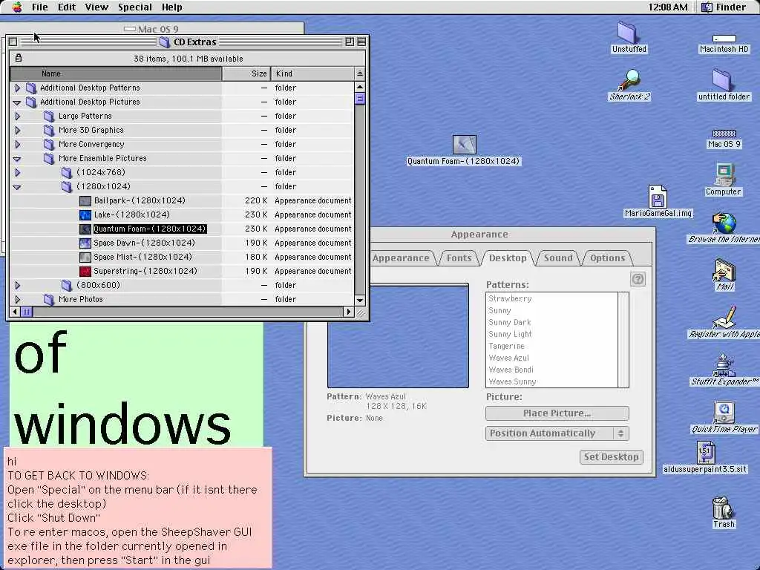Viewport: 760px width, 570px height.
Task: Open the View menu
Action: [x=96, y=7]
